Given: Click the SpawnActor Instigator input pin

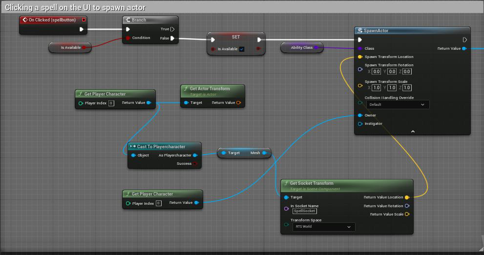Looking at the screenshot, I should coord(360,124).
